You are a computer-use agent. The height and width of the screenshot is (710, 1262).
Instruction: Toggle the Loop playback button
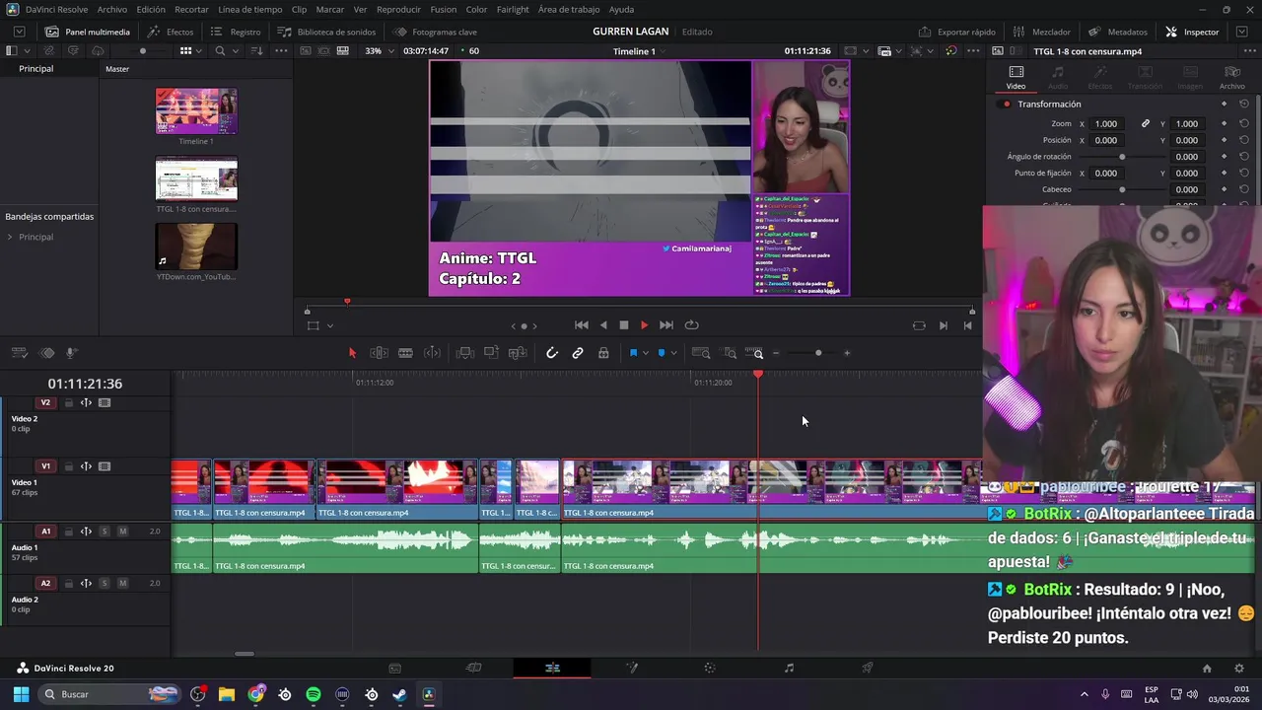point(692,325)
